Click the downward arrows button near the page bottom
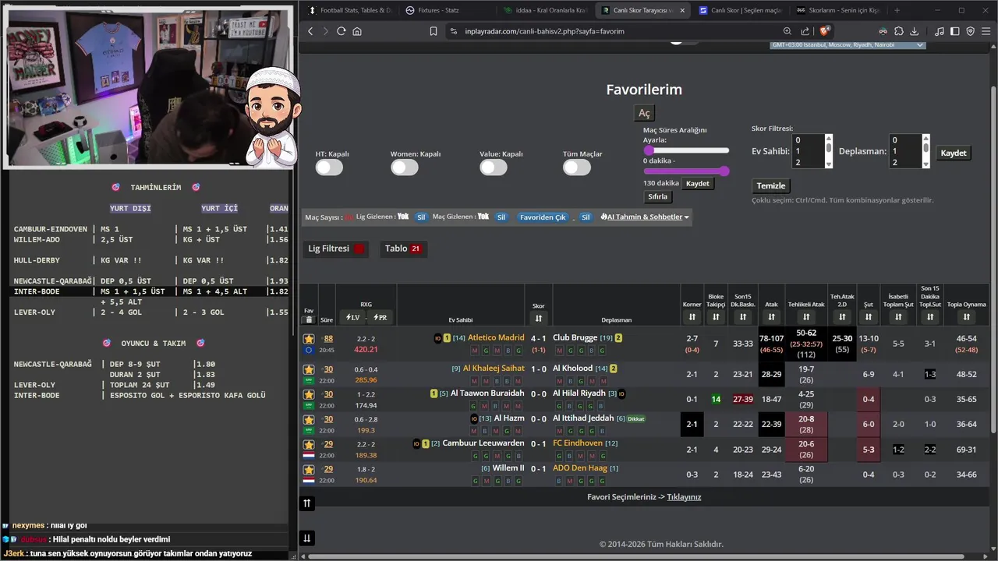Screen dimensions: 998x561 tap(307, 538)
